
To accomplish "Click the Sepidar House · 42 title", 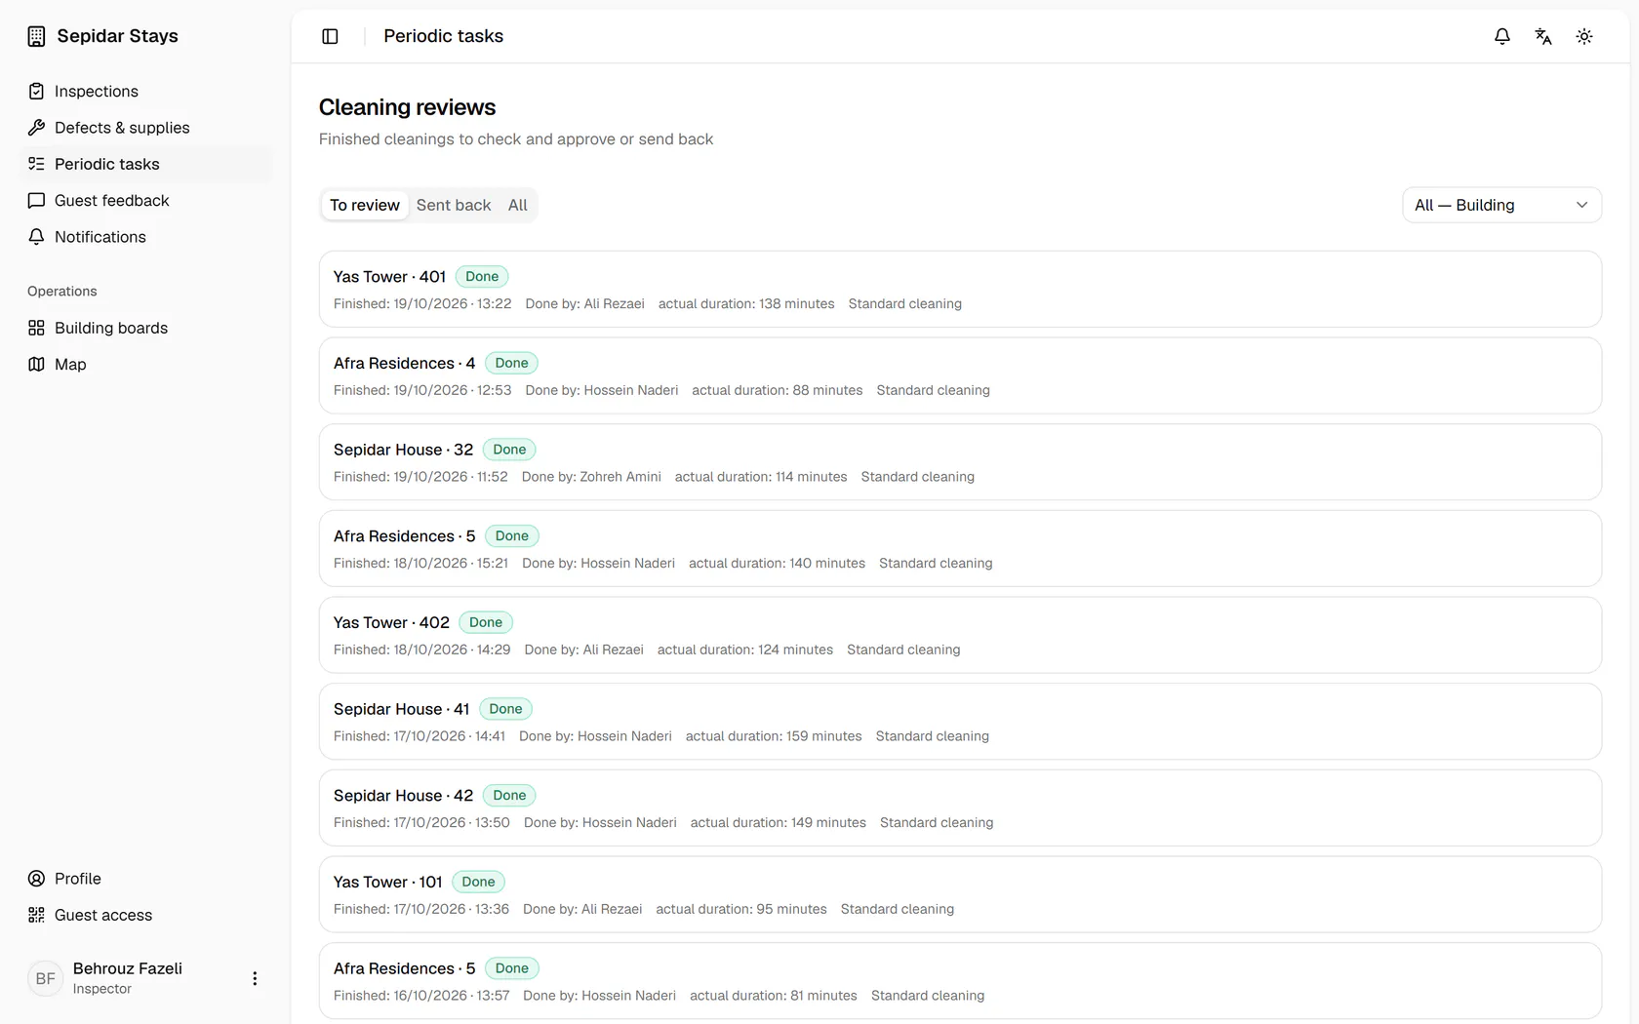I will [403, 796].
